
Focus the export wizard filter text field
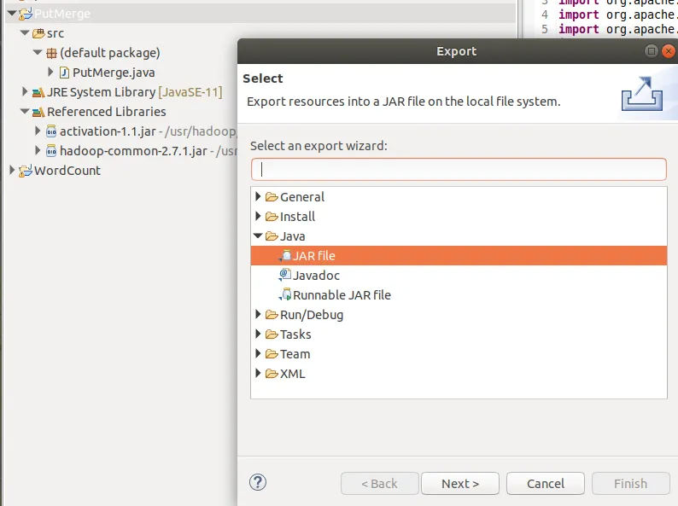pyautogui.click(x=459, y=169)
